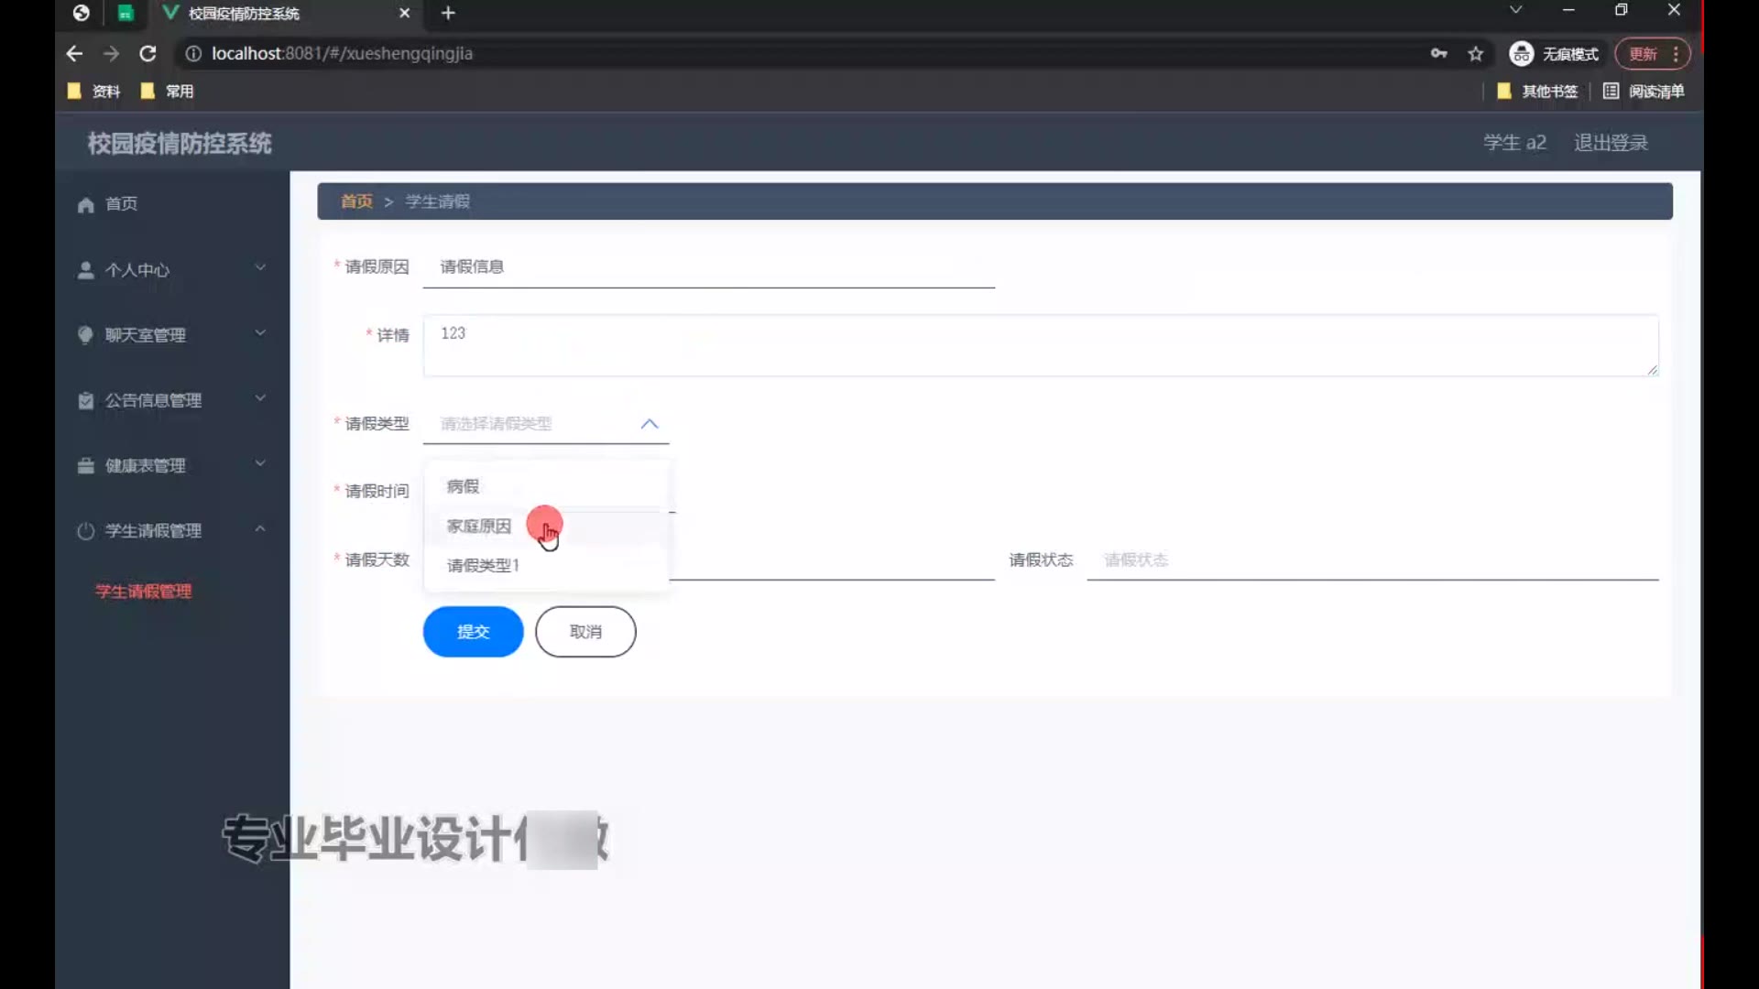Submit the form with 提交 button

tap(473, 632)
